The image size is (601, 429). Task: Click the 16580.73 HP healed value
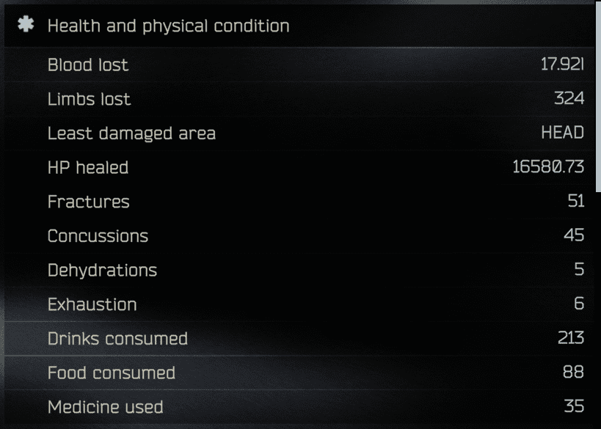pos(548,167)
